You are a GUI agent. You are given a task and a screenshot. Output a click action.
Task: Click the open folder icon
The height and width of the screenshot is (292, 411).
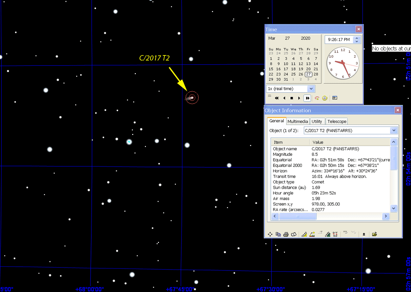click(374, 234)
